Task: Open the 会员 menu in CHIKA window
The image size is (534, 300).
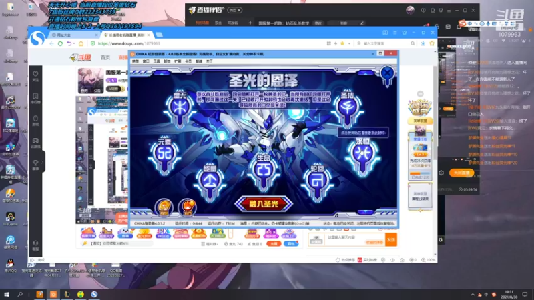Action: click(188, 61)
